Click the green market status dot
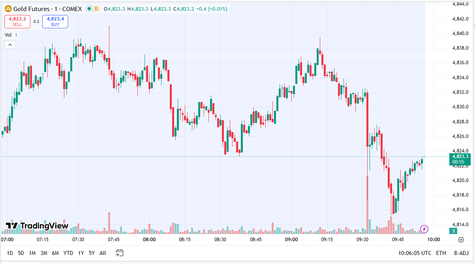The image size is (475, 264). coord(89,9)
